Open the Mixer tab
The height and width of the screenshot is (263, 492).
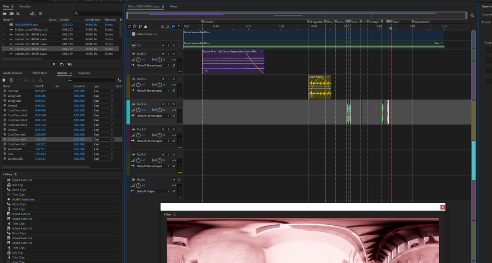[x=173, y=7]
